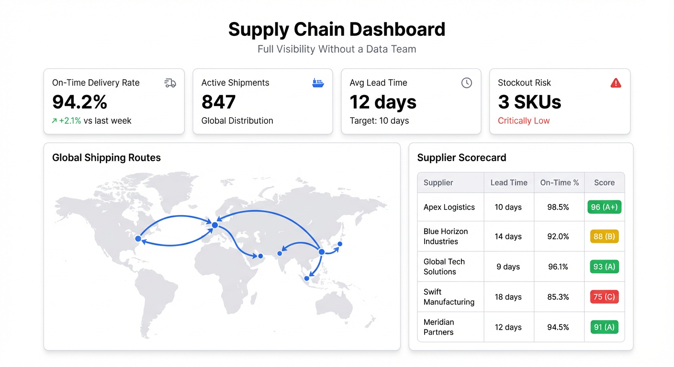The width and height of the screenshot is (674, 367).
Task: Select the node near Southeast Asia on the map
Action: pos(306,278)
